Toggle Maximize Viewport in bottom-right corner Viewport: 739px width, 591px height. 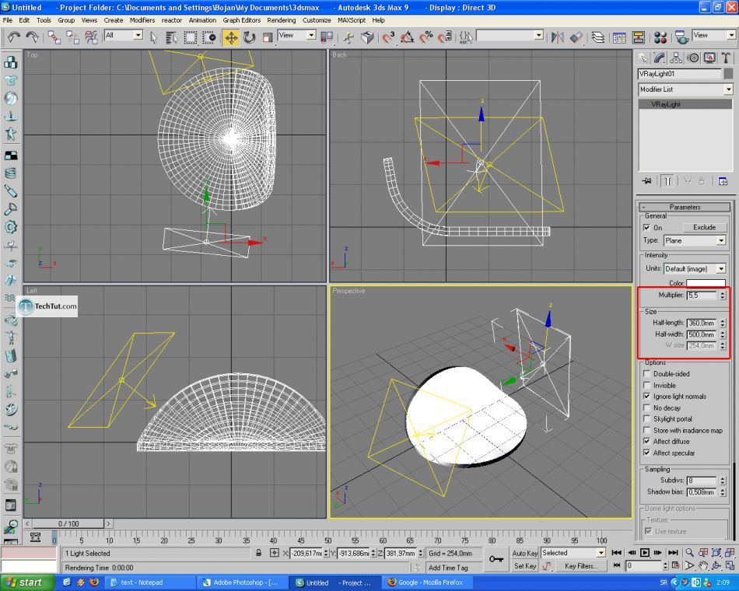(730, 565)
